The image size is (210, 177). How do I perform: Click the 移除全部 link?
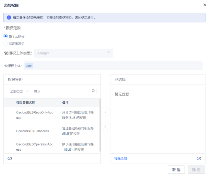(x=121, y=158)
